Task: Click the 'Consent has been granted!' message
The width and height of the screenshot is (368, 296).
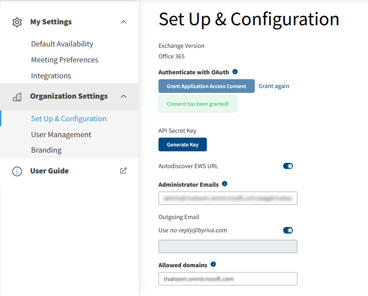Action: click(198, 104)
